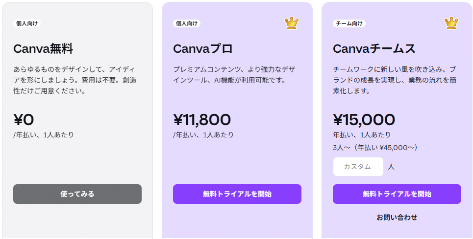Click the Canvaチームス plan description text
This screenshot has height=239, width=473.
pos(394,80)
